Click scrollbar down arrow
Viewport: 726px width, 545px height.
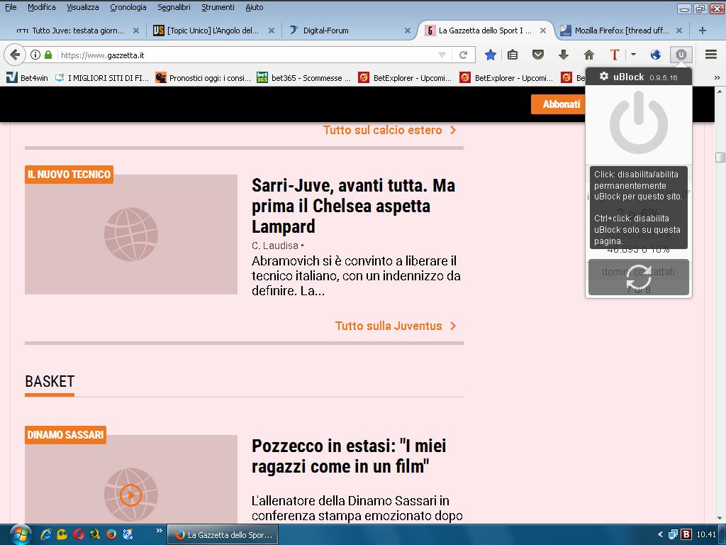[x=720, y=517]
